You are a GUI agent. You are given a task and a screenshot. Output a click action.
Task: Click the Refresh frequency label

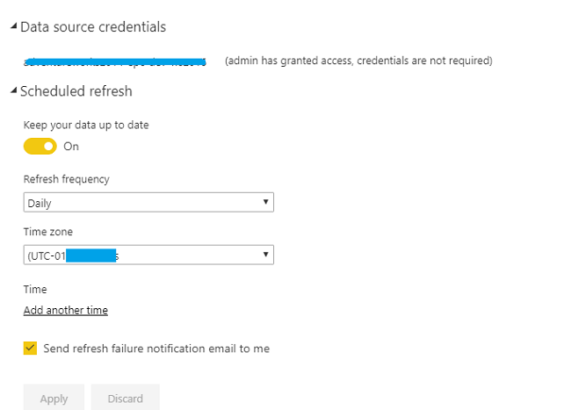pos(67,179)
